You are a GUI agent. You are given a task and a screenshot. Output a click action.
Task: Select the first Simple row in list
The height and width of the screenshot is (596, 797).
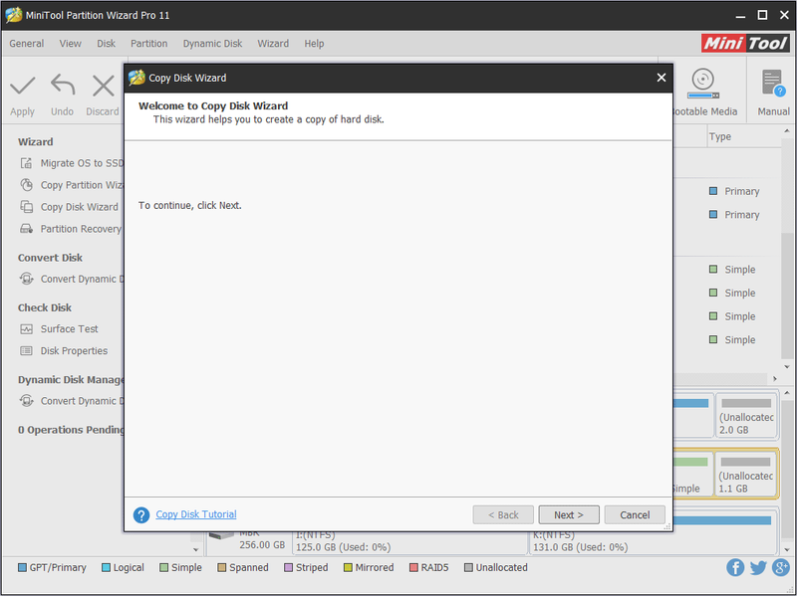pos(732,270)
